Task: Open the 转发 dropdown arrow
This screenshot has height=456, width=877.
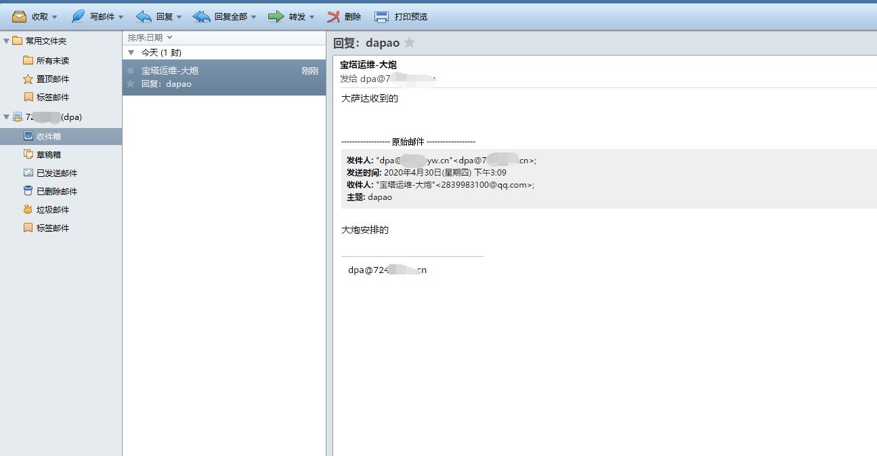Action: (x=312, y=17)
